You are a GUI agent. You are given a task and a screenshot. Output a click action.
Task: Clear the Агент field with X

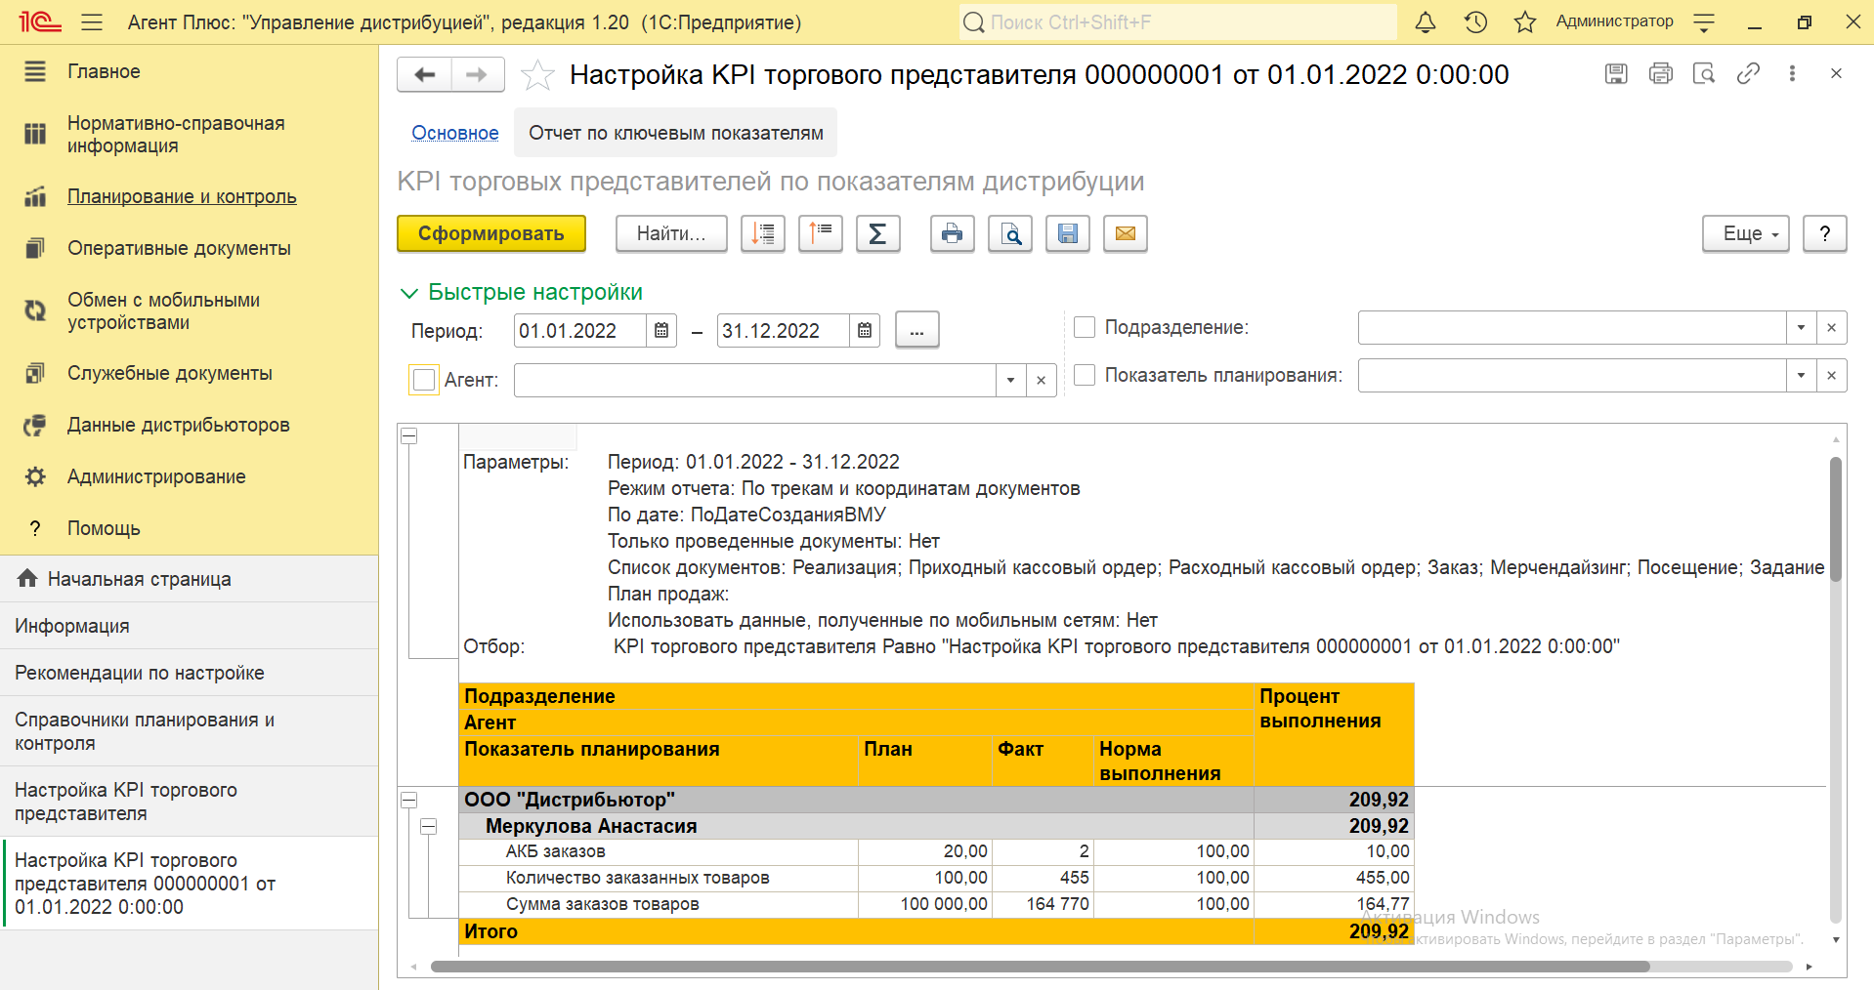tap(1042, 380)
